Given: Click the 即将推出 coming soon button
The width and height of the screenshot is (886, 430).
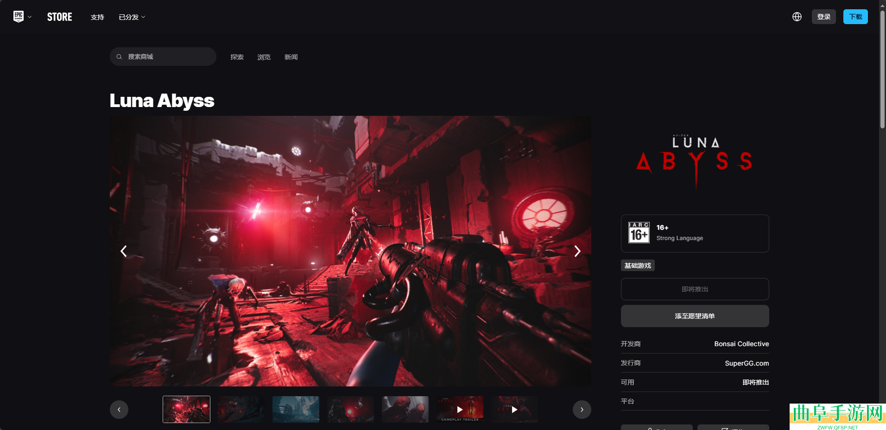Looking at the screenshot, I should point(695,289).
